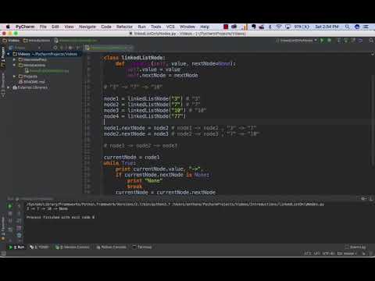Screen dimensions: 375x281
Task: Open the 4: Run tool window tab
Action: click(x=17, y=247)
